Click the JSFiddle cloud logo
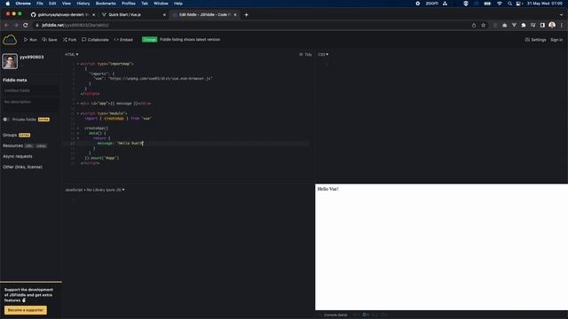568x319 pixels. click(x=10, y=39)
